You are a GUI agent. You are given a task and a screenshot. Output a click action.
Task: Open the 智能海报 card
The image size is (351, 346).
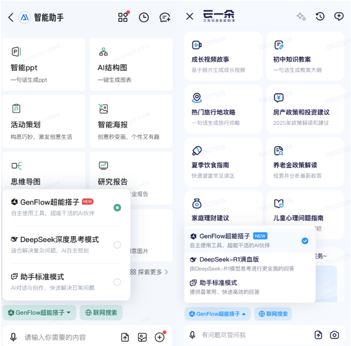[x=131, y=121]
